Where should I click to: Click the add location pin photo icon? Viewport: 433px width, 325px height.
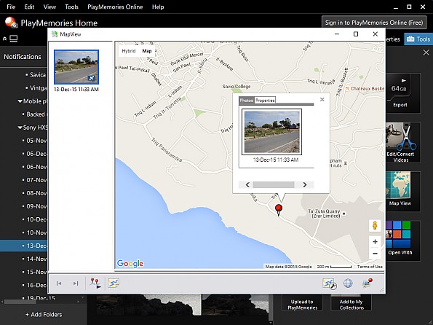point(368,283)
